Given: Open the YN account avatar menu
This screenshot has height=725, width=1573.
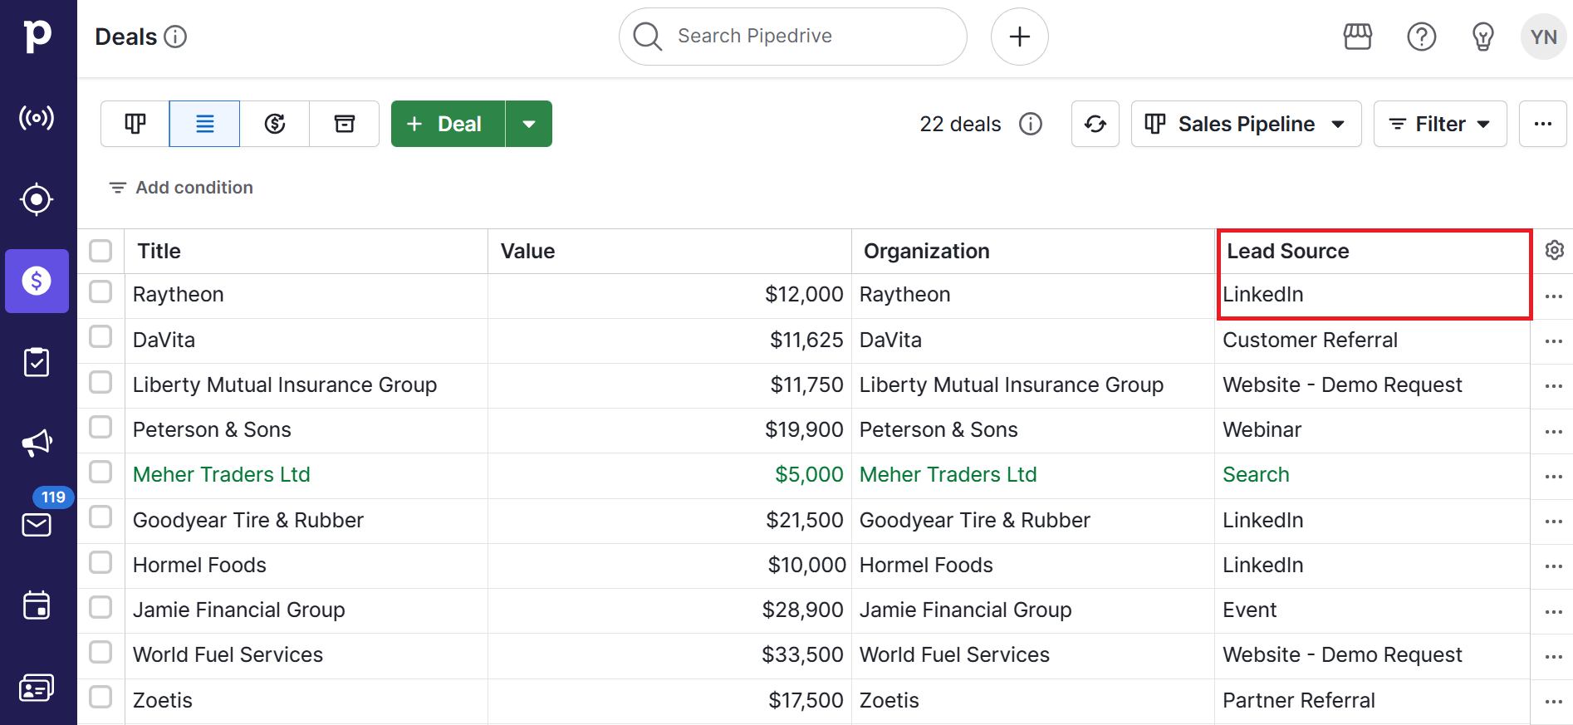Looking at the screenshot, I should tap(1544, 37).
